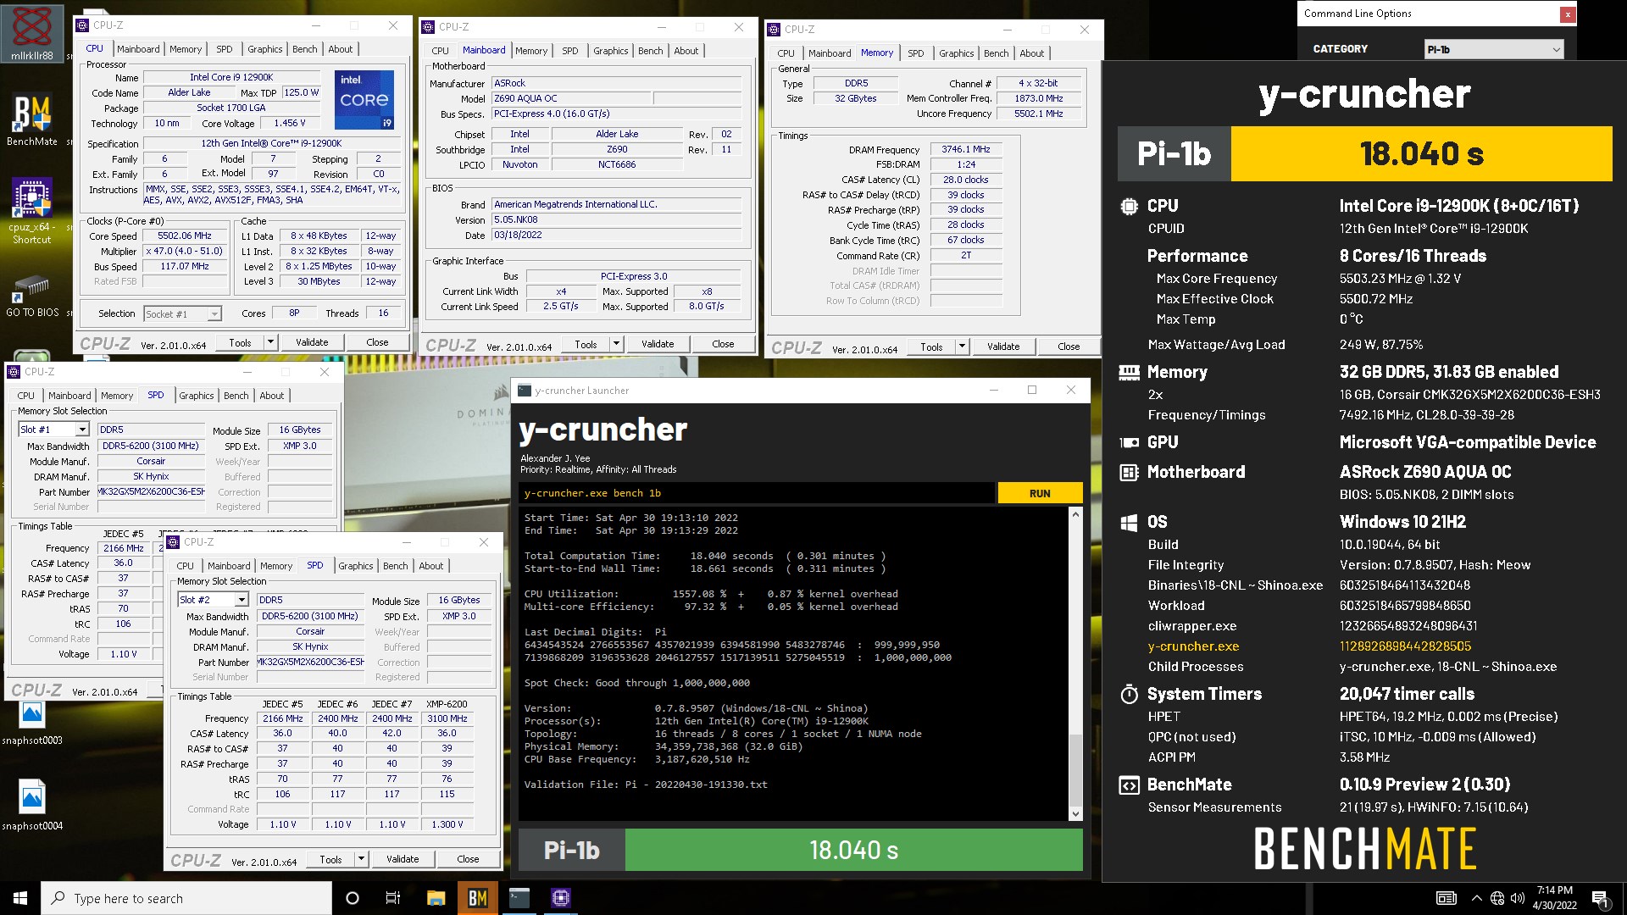Select the GO TO BIOS desktop icon
1627x915 pixels.
click(32, 297)
